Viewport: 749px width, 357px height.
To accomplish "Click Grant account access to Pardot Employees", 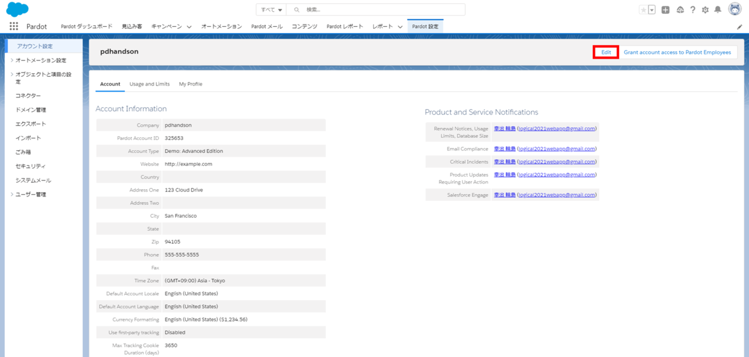I will [677, 52].
